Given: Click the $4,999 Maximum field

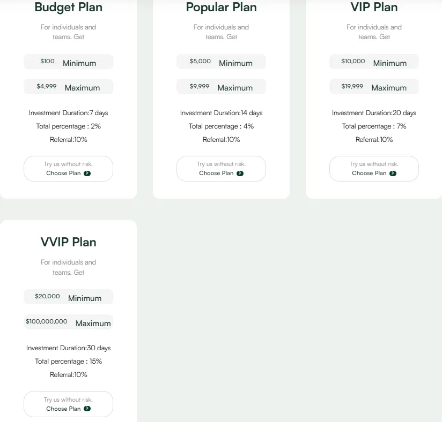Looking at the screenshot, I should click(x=68, y=87).
